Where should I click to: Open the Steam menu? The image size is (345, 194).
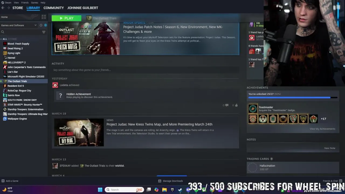(8, 3)
